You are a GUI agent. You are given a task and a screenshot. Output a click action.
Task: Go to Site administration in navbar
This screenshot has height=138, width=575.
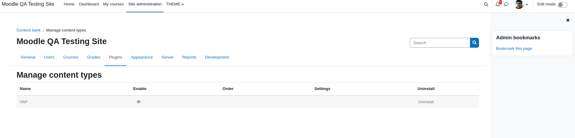(x=145, y=4)
